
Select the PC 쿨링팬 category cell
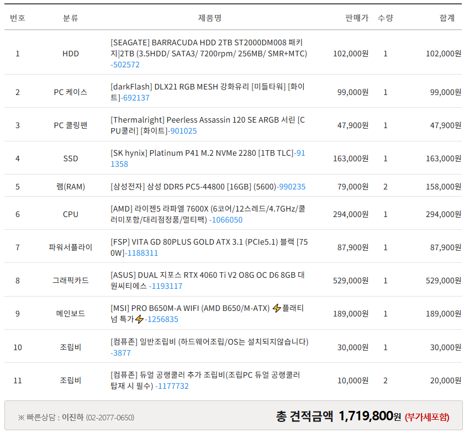pyautogui.click(x=71, y=125)
